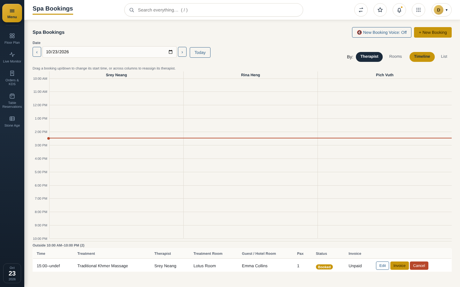
Task: Open Stone Age in the sidebar
Action: pos(12,121)
